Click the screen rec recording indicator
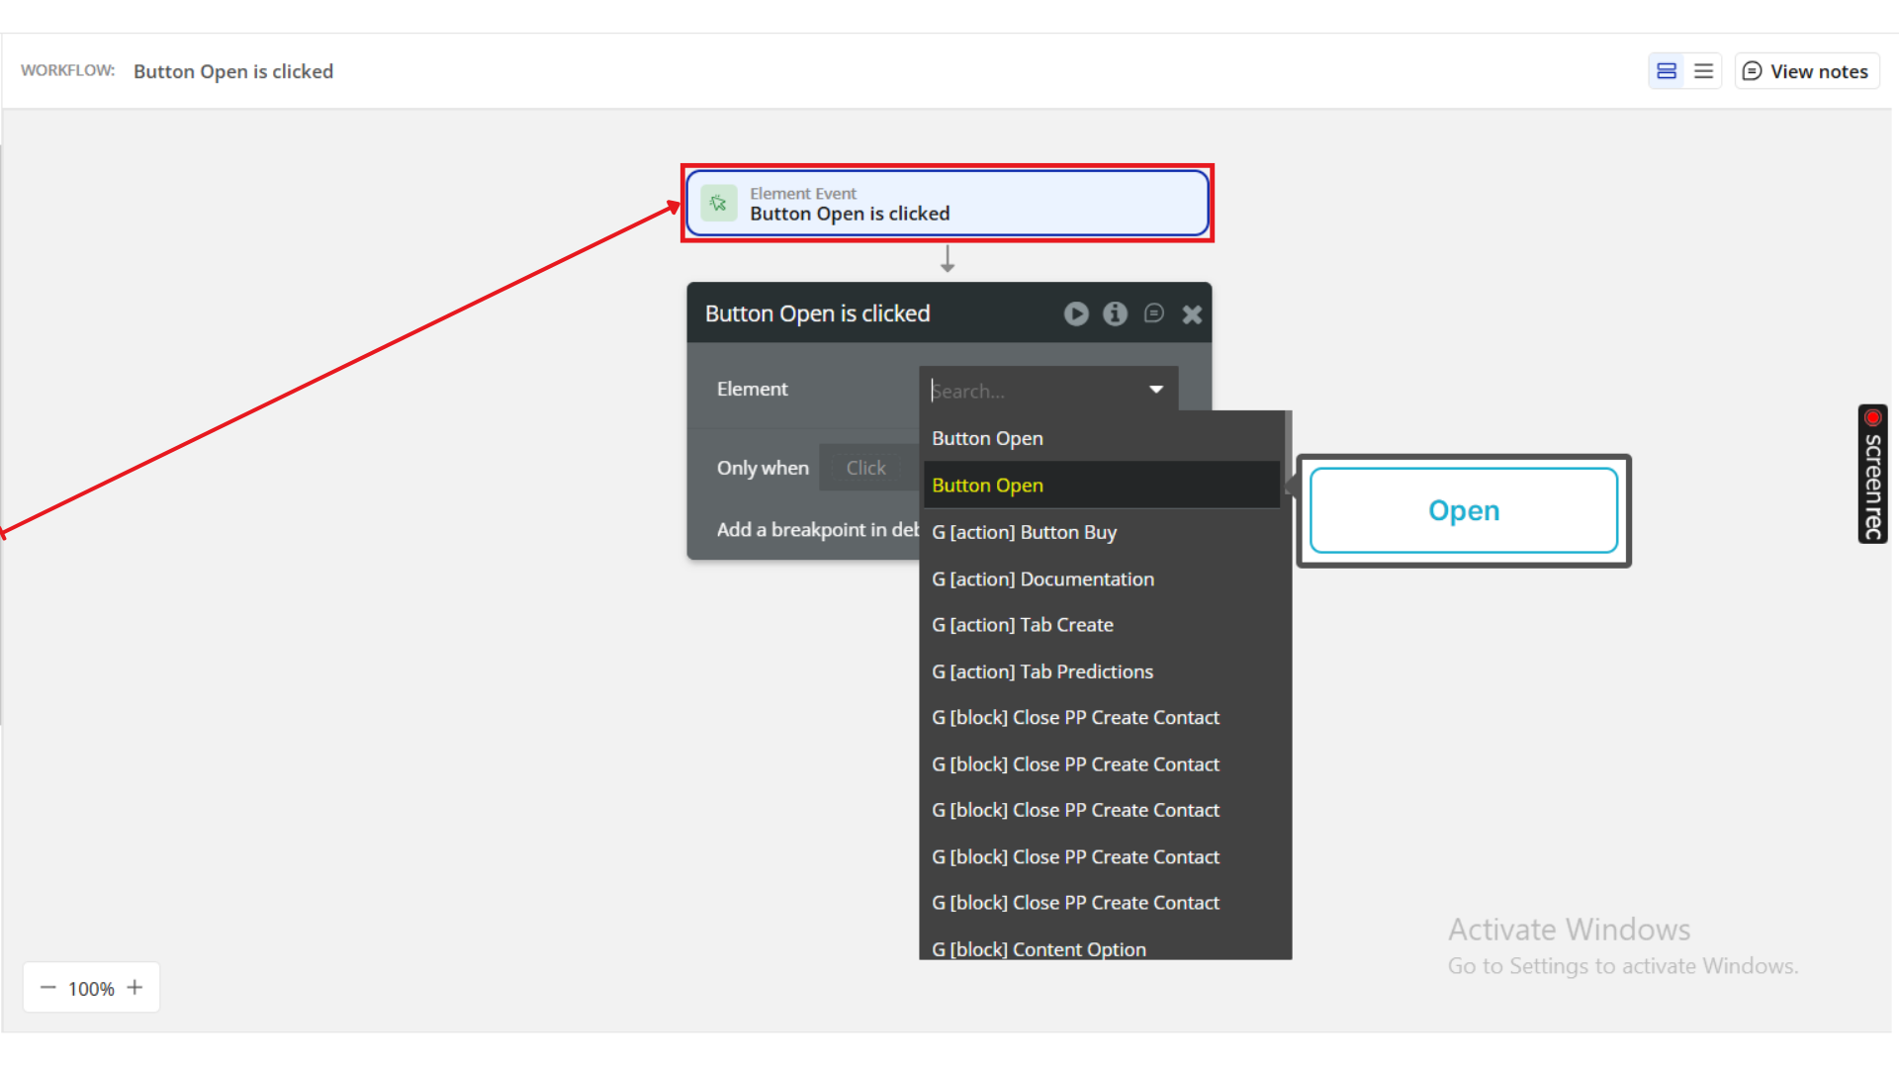Screen dimensions: 1899x1068 pos(1872,475)
